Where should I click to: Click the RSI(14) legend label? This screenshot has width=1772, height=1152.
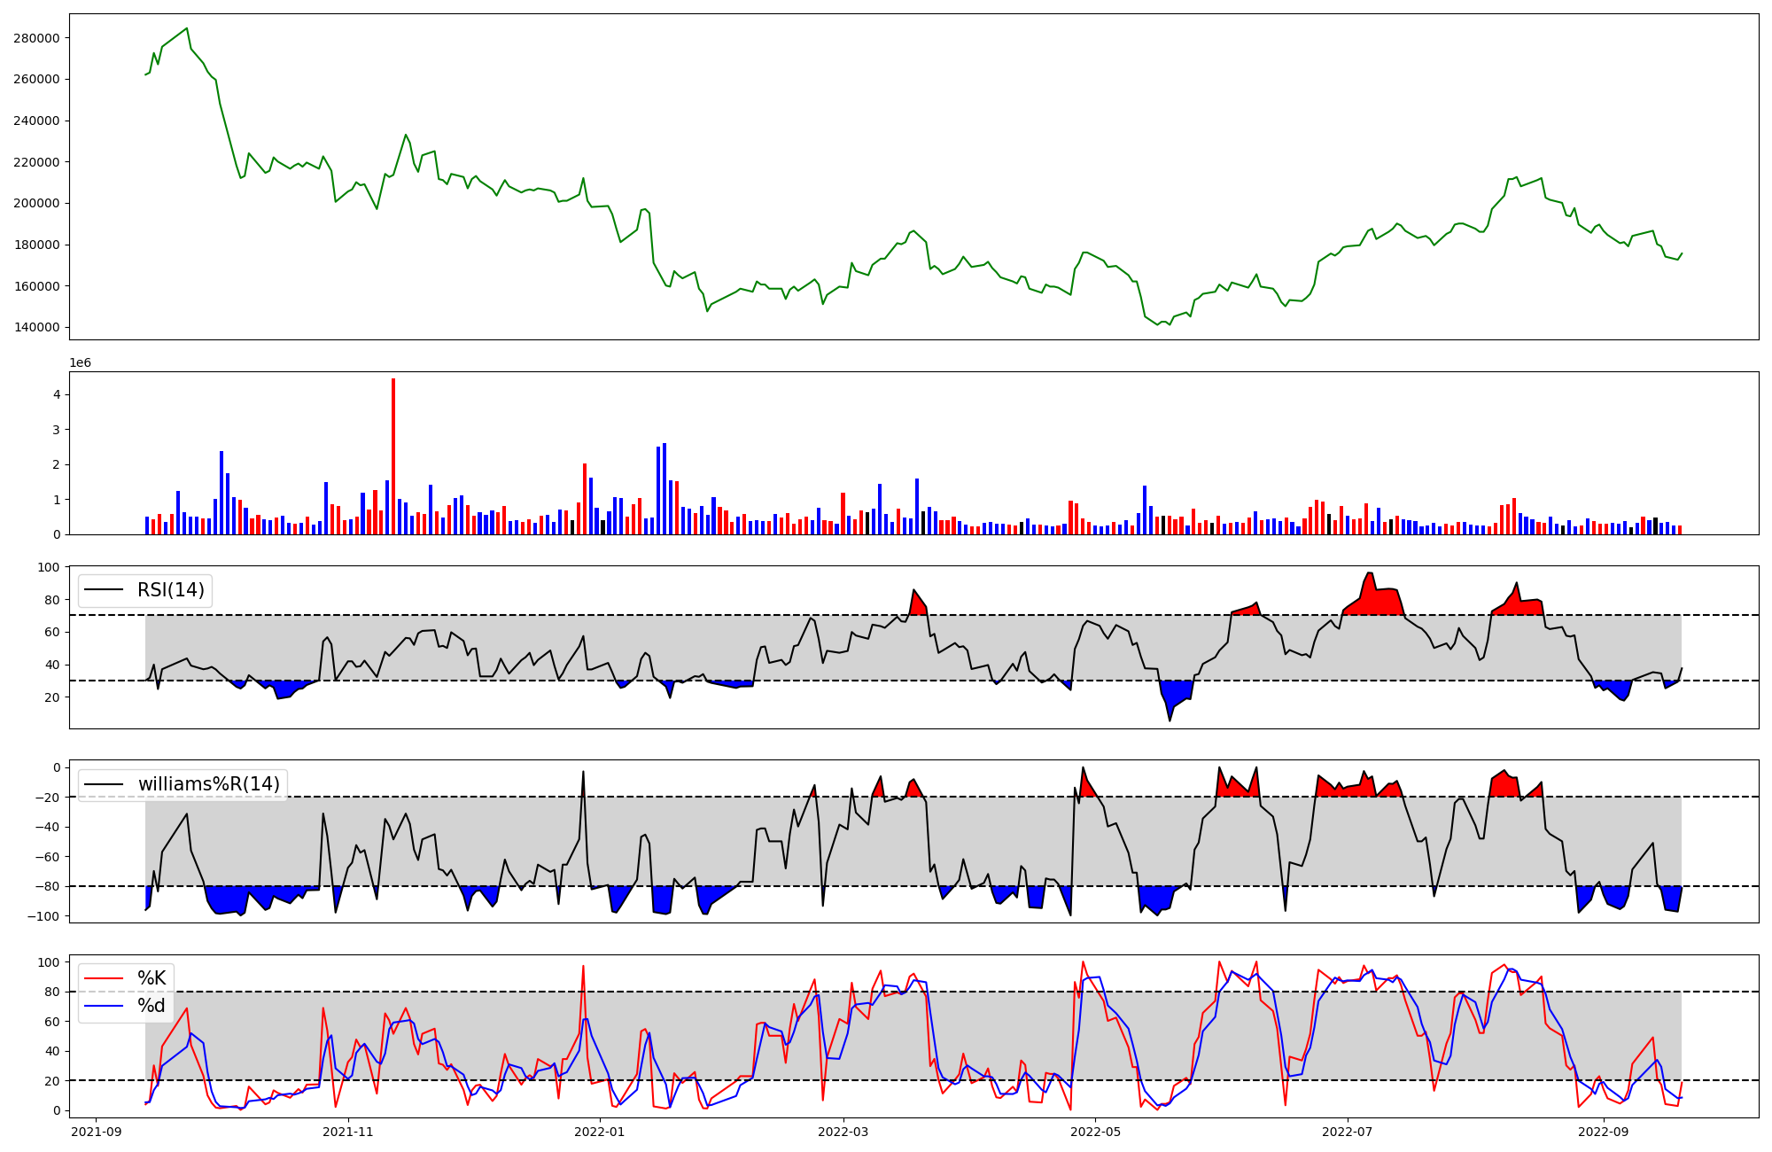(x=170, y=590)
